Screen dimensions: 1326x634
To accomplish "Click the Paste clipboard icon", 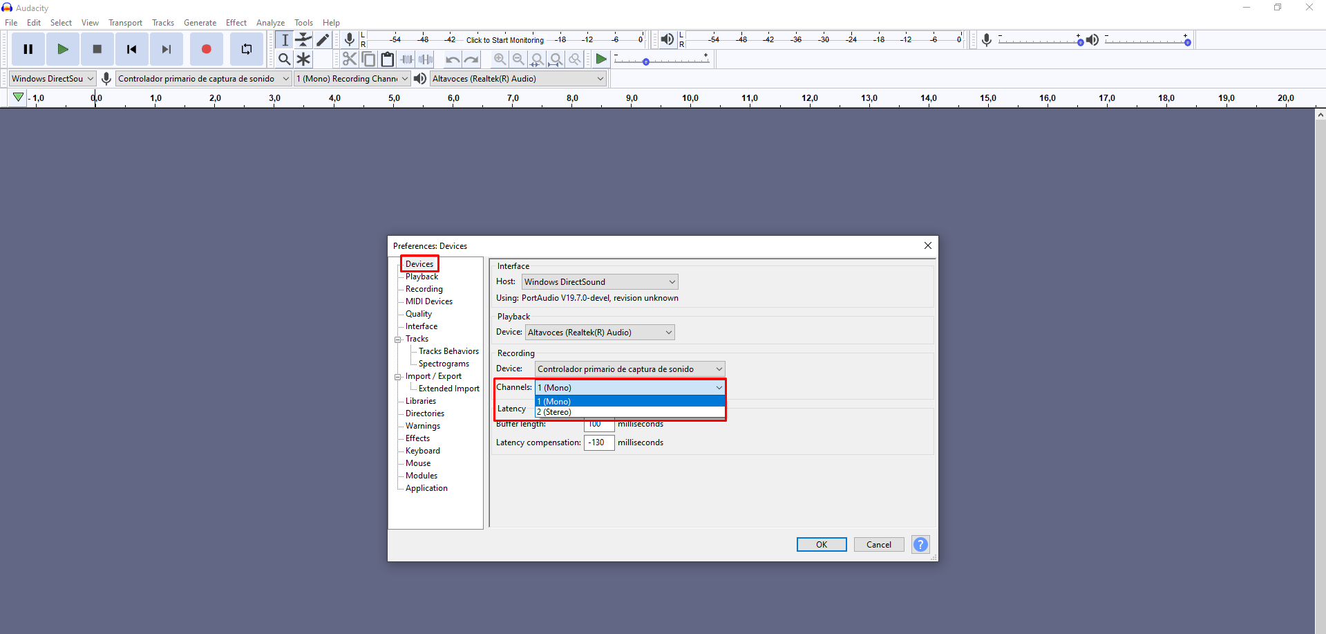I will click(388, 59).
